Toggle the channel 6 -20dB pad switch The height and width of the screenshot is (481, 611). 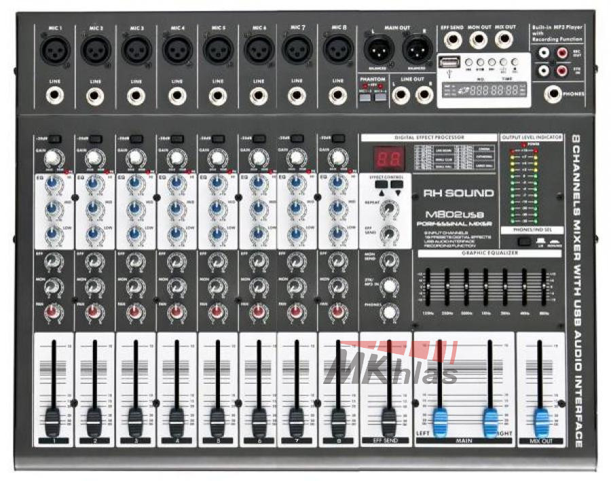(259, 139)
